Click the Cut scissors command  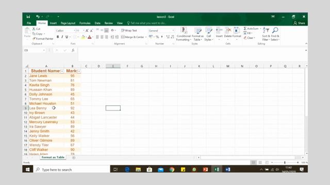(36, 29)
